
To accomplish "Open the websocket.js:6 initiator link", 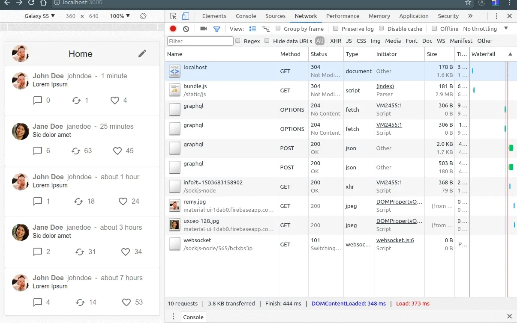I will 395,240.
